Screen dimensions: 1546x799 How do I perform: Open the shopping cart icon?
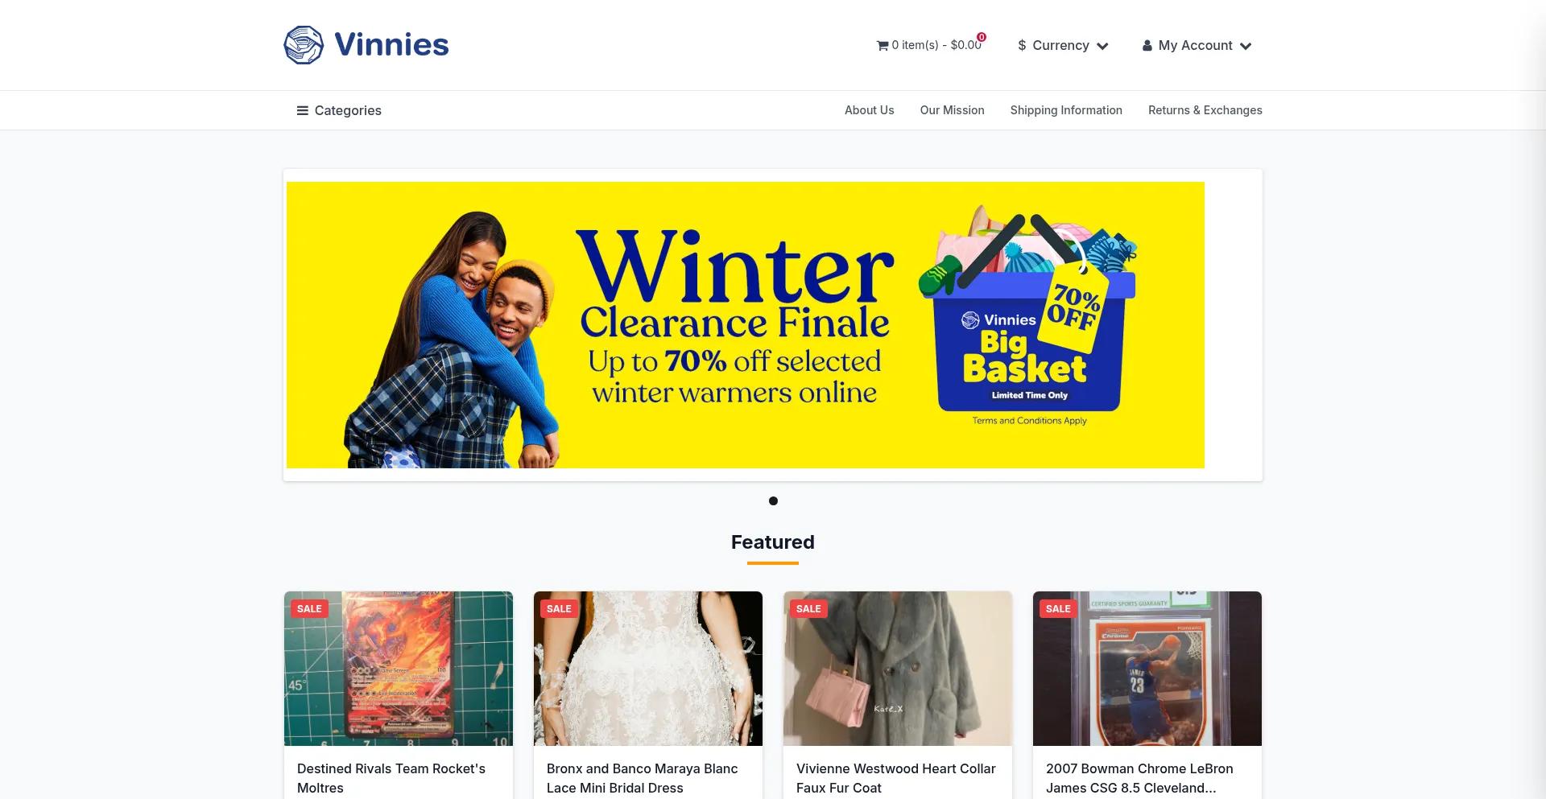click(x=883, y=46)
